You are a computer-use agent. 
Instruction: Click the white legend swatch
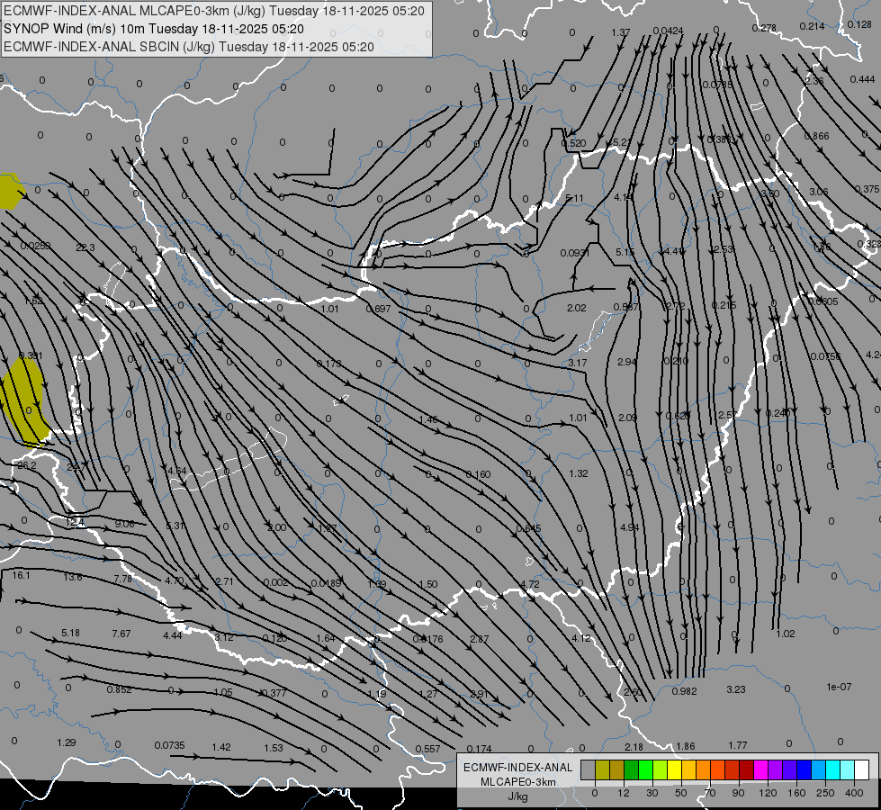tap(862, 769)
